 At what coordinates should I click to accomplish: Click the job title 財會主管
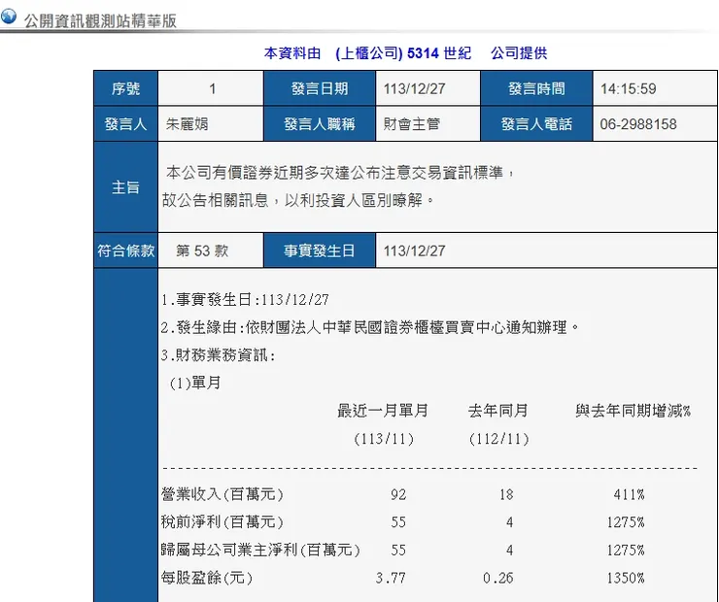click(412, 123)
